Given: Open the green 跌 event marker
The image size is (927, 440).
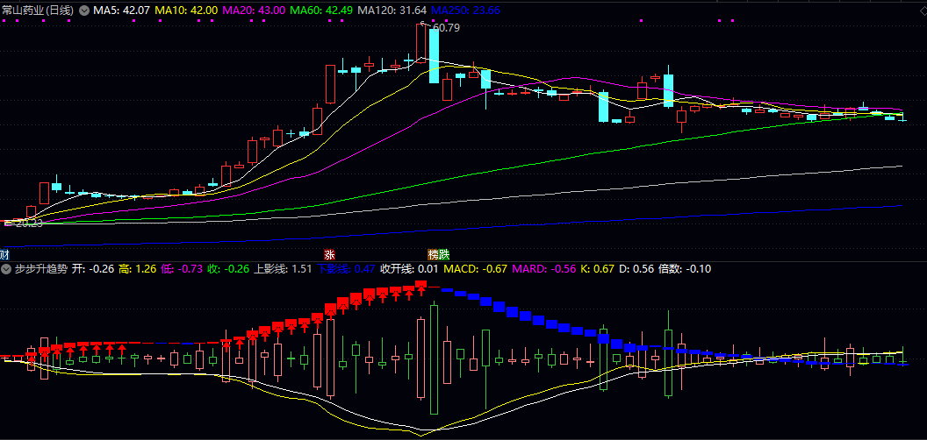Looking at the screenshot, I should (x=444, y=255).
